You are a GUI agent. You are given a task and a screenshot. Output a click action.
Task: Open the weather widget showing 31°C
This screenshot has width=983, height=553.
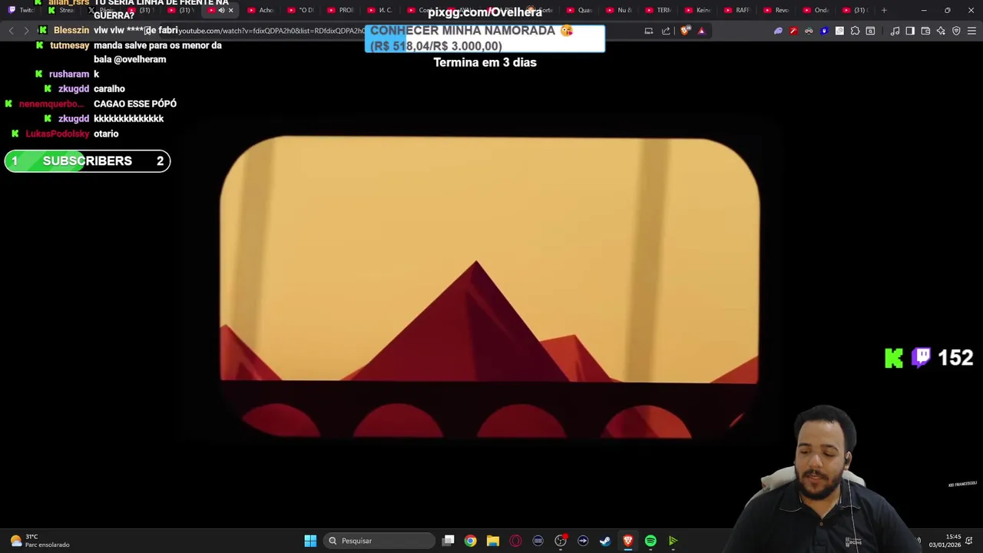click(x=40, y=541)
